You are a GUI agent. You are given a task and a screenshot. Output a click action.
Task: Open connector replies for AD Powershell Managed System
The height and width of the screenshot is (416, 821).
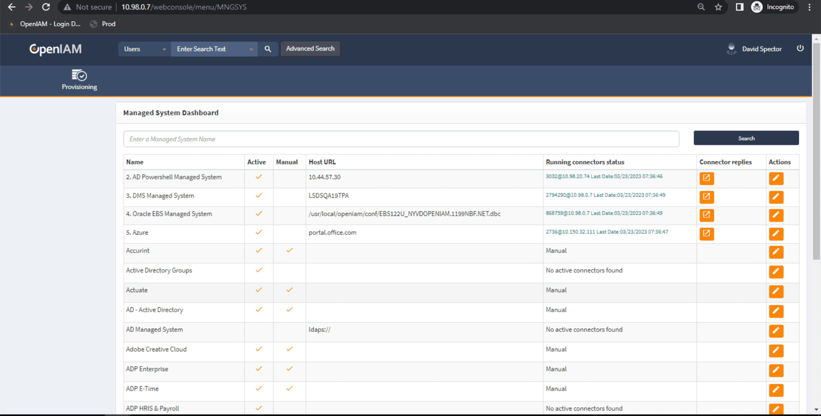coord(706,178)
